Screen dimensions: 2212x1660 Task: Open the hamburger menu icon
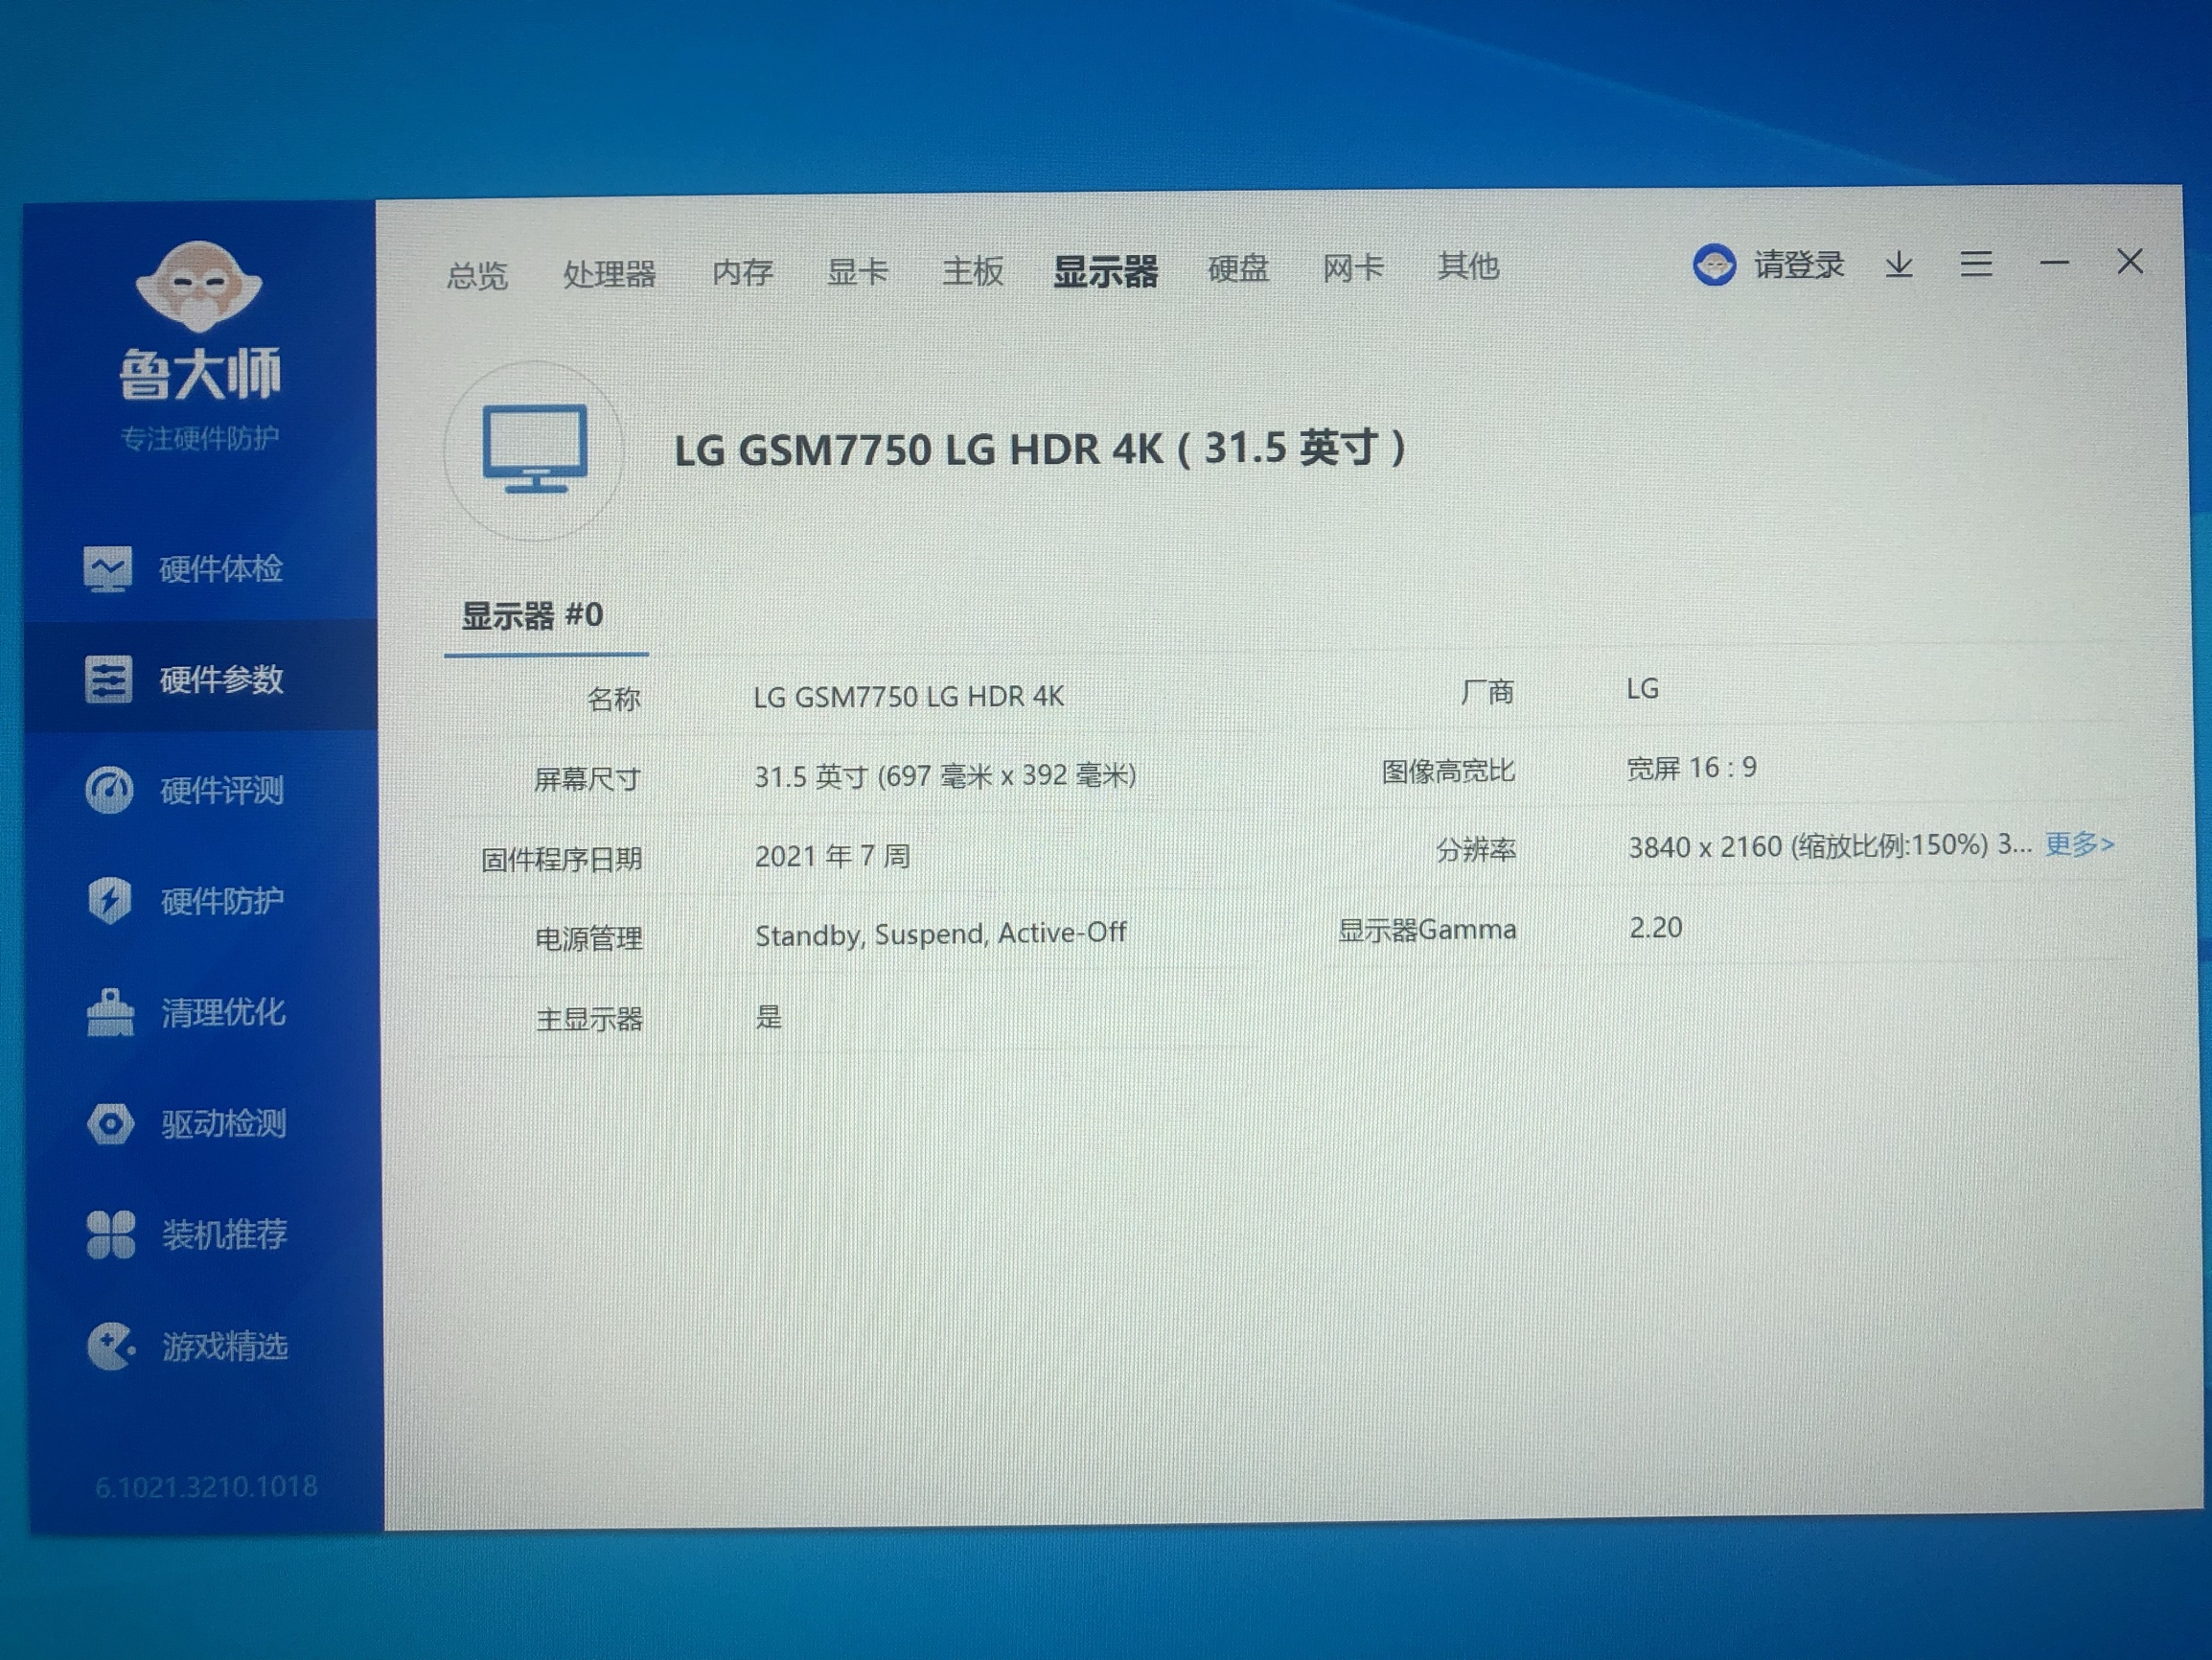click(1976, 264)
